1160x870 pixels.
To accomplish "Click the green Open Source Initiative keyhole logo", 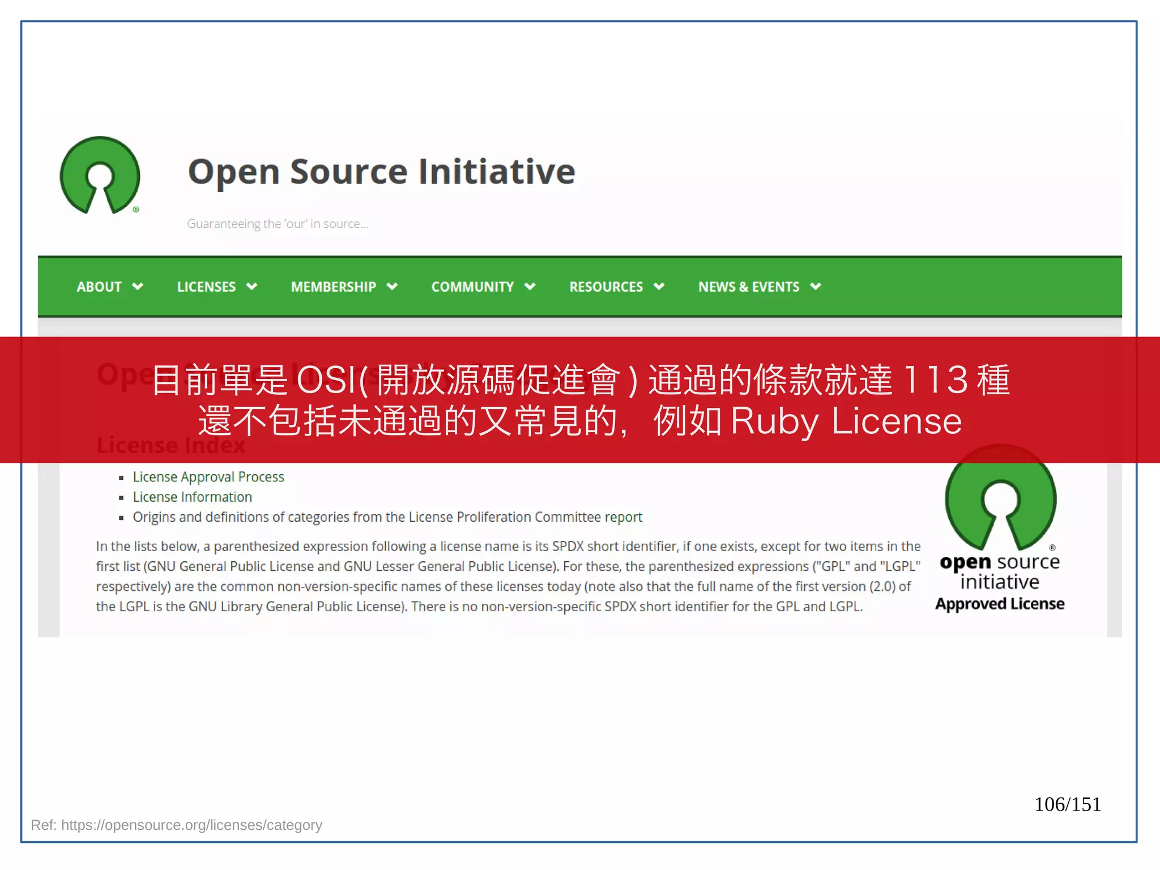I will pyautogui.click(x=100, y=175).
